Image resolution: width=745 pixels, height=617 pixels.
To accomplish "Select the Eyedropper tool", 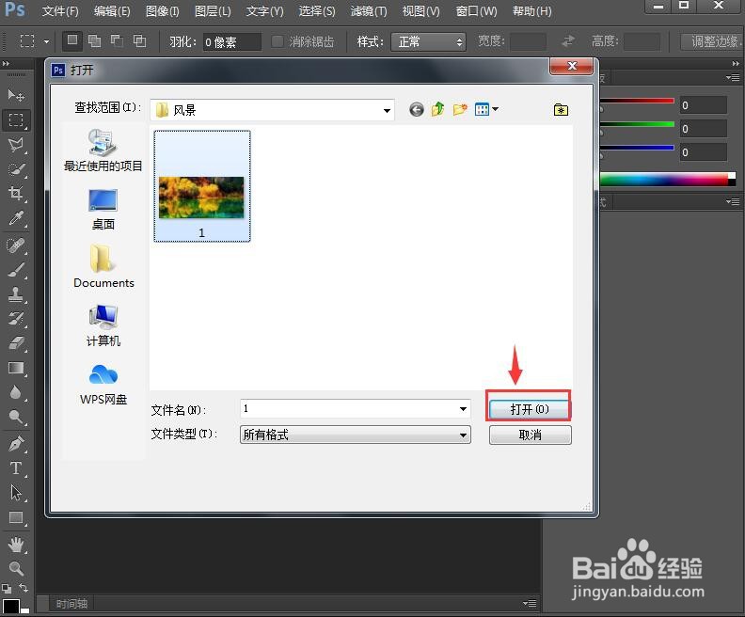I will click(x=16, y=218).
